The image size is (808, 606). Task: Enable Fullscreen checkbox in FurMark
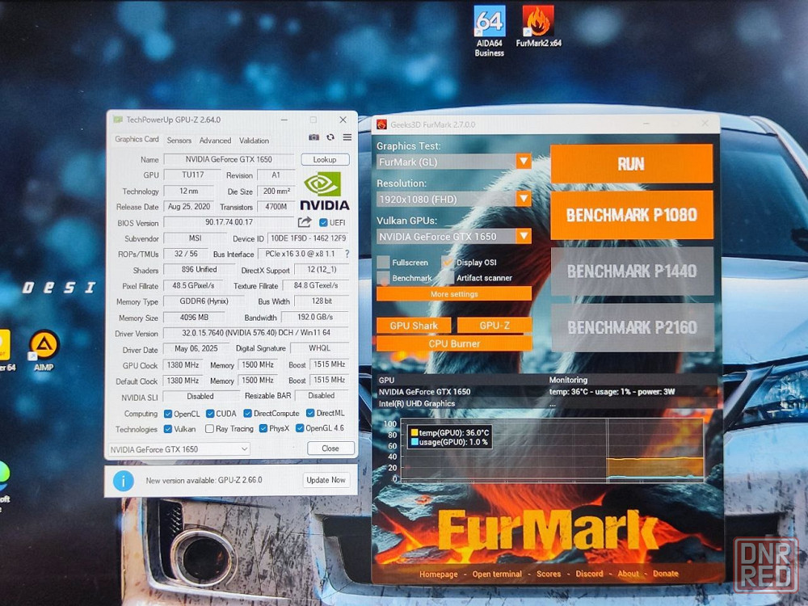tap(383, 263)
